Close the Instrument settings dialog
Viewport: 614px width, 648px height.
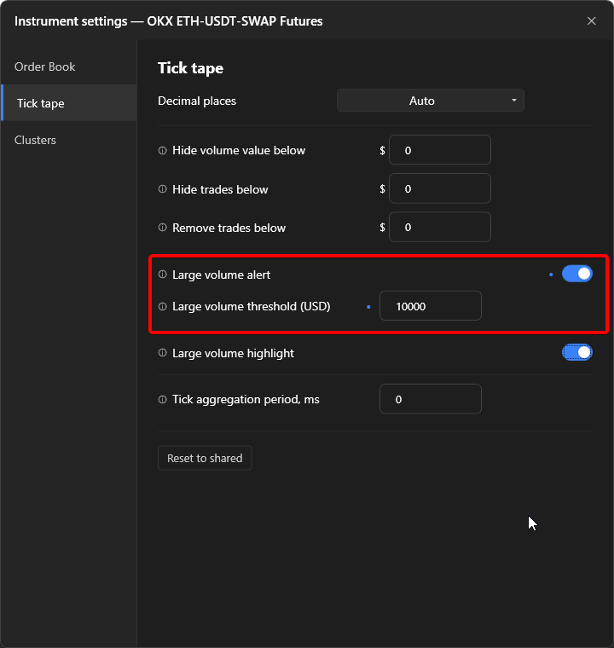(x=591, y=21)
